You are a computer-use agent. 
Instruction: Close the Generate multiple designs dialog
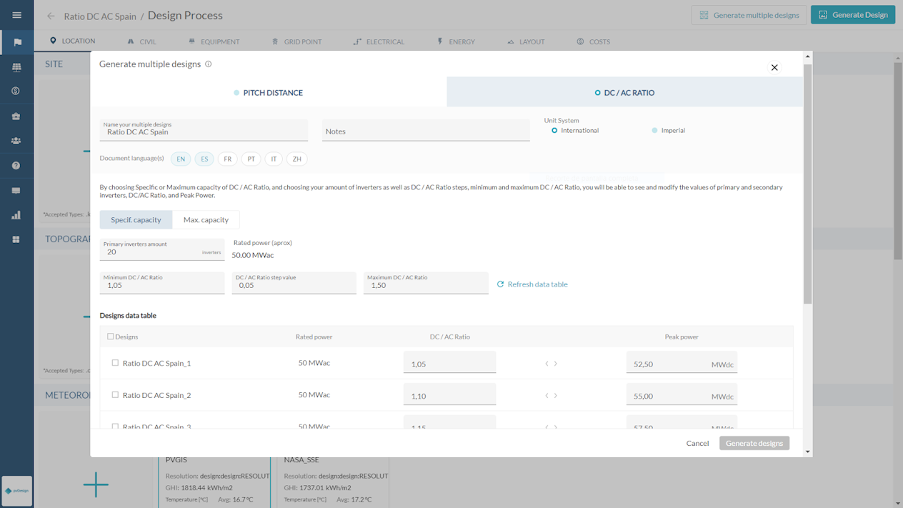pyautogui.click(x=774, y=67)
